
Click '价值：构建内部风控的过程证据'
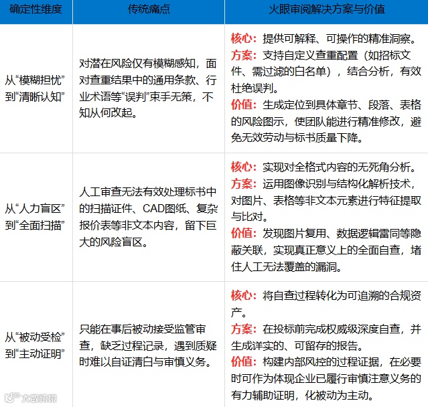[326, 362]
